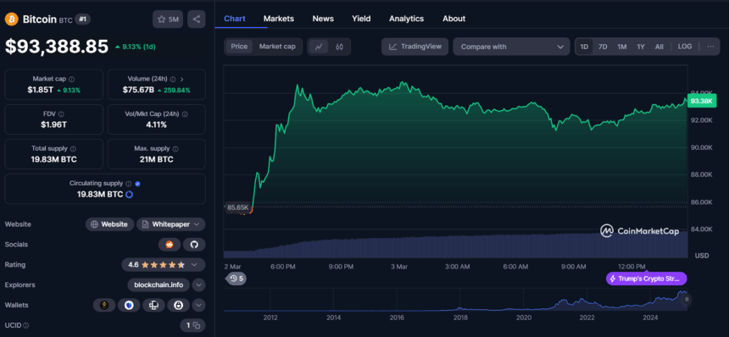Select Price chart toggle
This screenshot has width=729, height=337.
coord(239,47)
